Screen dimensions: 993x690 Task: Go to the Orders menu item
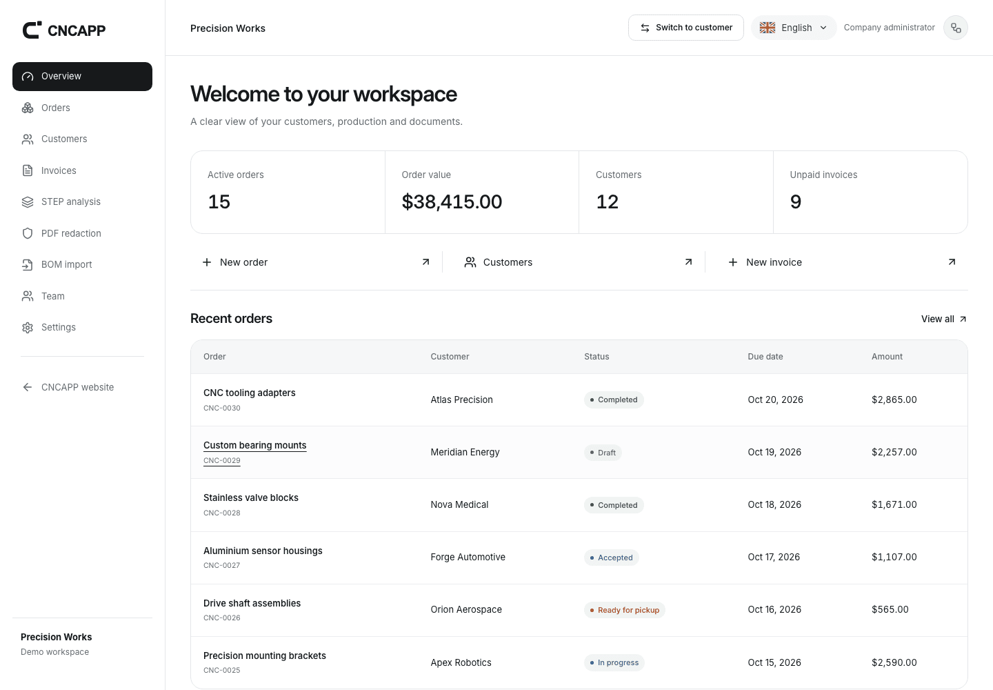coord(82,108)
